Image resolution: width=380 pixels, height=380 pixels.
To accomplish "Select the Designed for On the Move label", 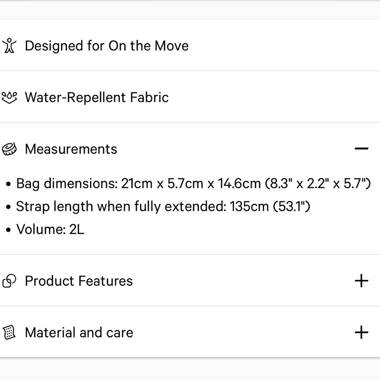I will point(107,46).
